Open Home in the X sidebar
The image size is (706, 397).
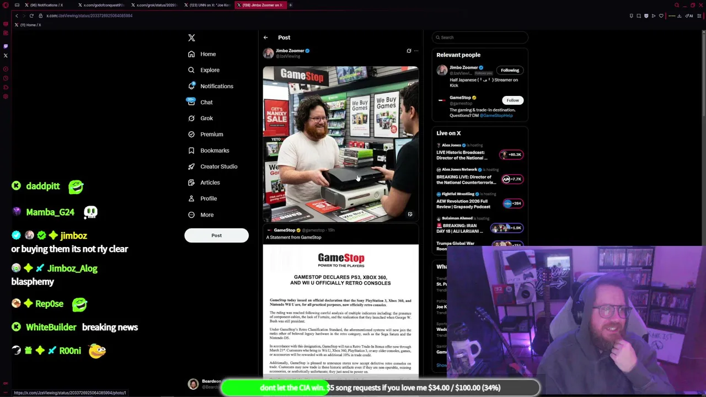click(x=201, y=54)
